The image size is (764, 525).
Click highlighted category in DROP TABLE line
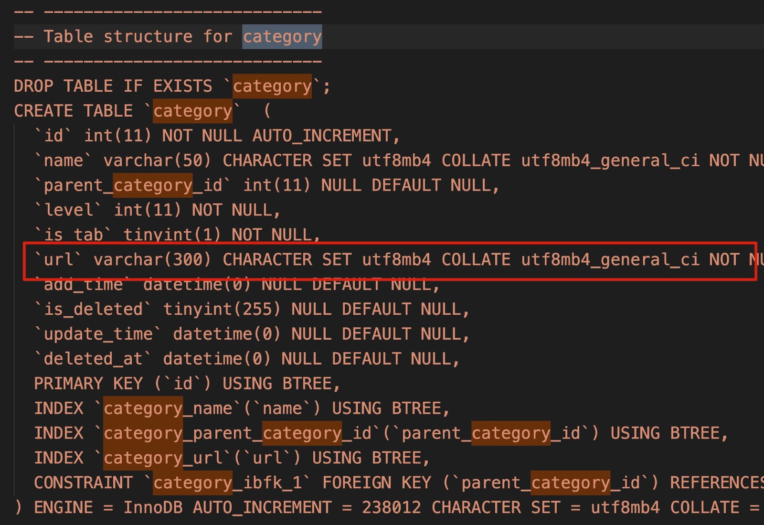click(272, 86)
